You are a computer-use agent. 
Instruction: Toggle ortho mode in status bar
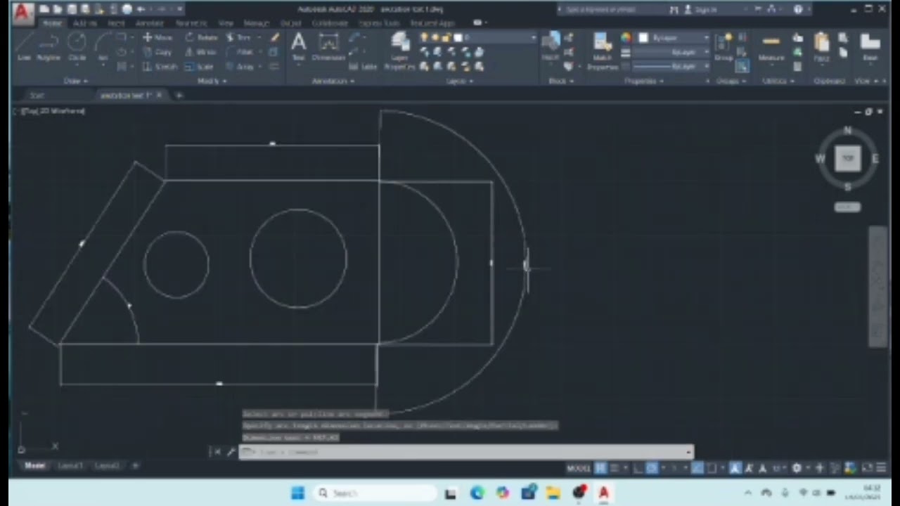click(639, 468)
